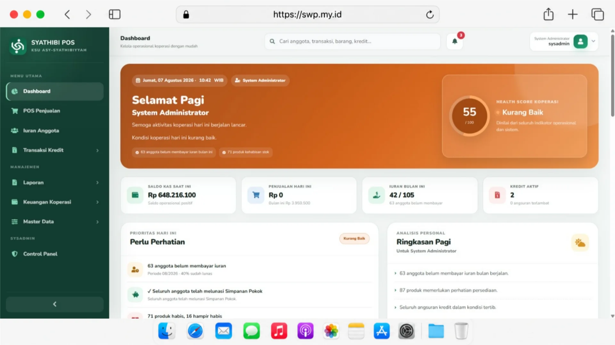Click the Ringkasan Pagi weather sun icon
Screen dimensions: 615x345
[580, 243]
